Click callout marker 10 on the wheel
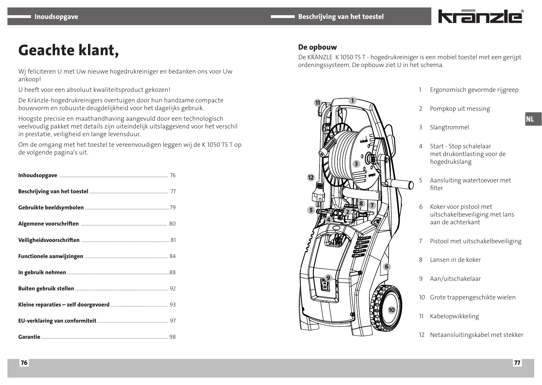Screen dimensions: 542x385 392,310
